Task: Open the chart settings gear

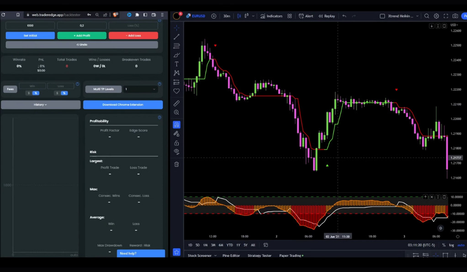Action: tap(436, 16)
